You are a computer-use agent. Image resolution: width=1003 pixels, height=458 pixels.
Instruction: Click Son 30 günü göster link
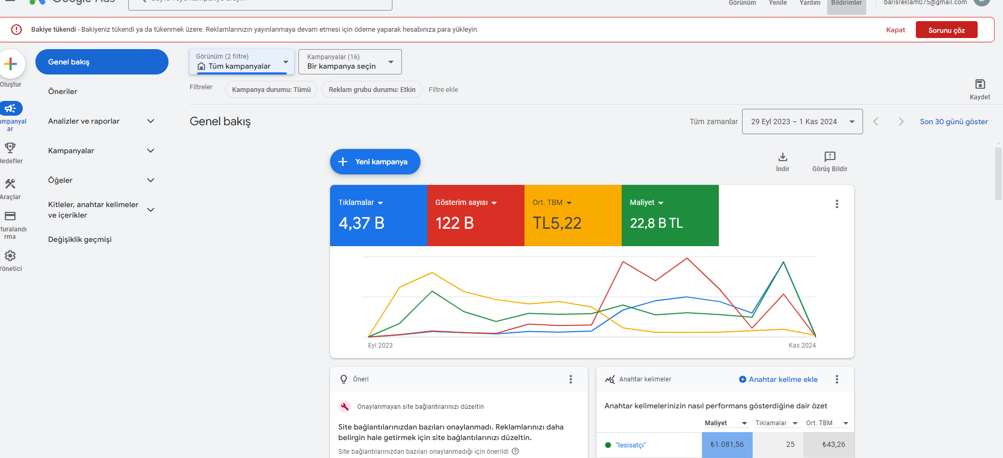click(954, 121)
